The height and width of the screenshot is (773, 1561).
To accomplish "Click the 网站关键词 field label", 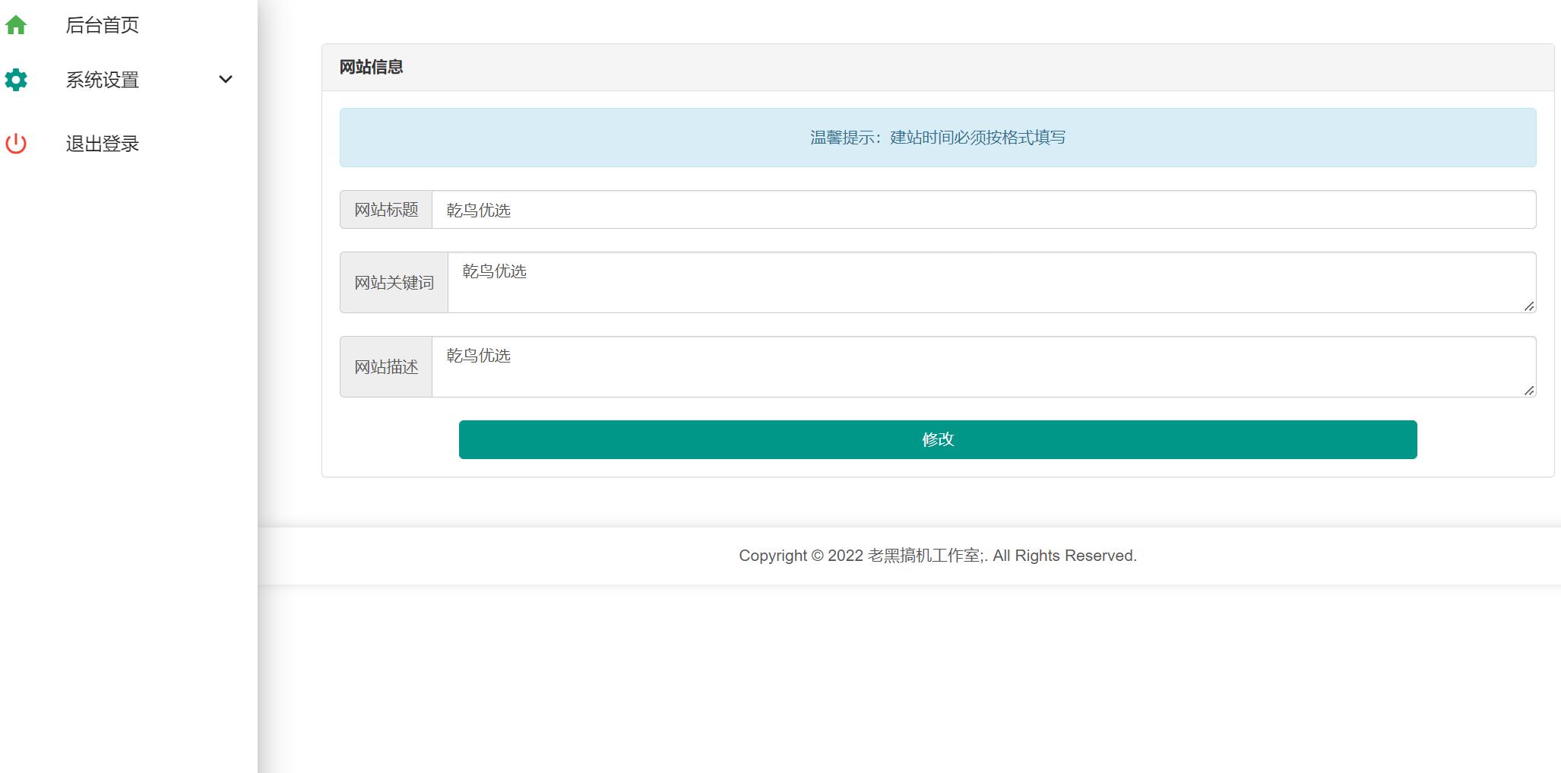I will (x=394, y=283).
